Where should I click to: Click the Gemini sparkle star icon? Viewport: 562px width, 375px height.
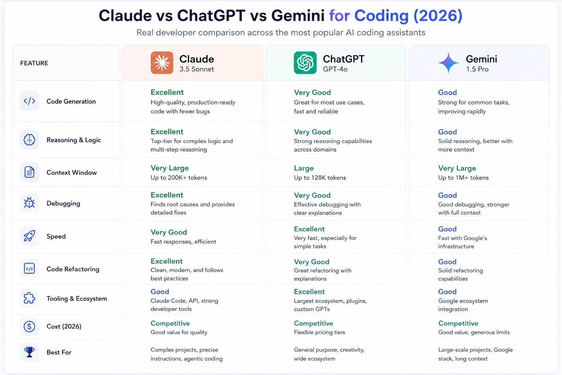[x=449, y=63]
